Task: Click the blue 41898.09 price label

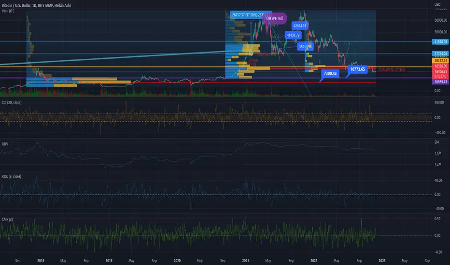Action: pos(440,42)
